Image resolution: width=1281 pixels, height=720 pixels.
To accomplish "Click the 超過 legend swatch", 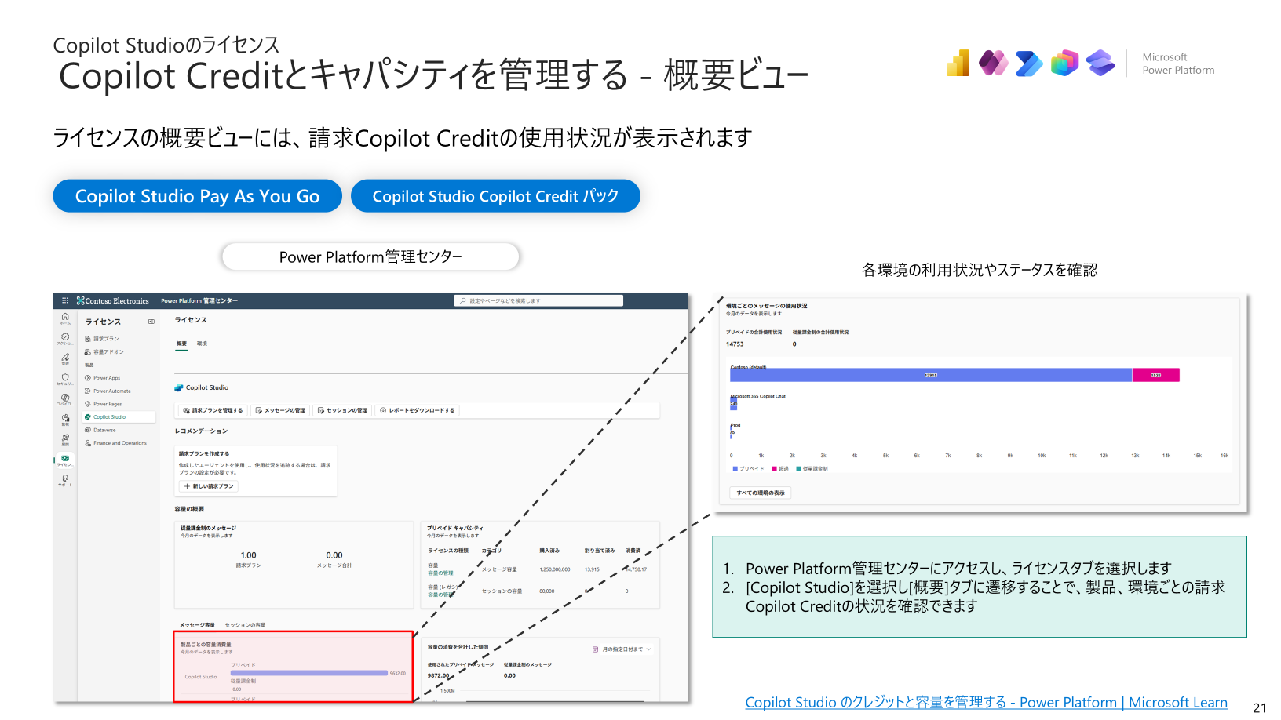I will [774, 469].
